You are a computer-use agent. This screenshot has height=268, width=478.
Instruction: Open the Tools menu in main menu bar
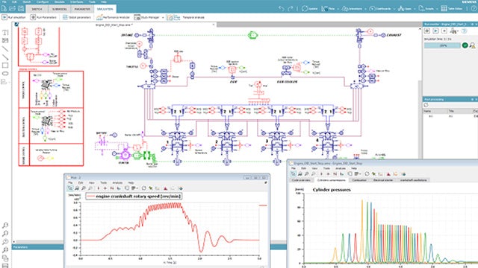click(x=92, y=1)
